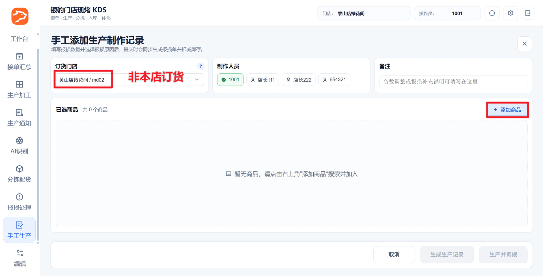Click the logout icon at top right
Screen dimensions: 543x276
coord(528,13)
